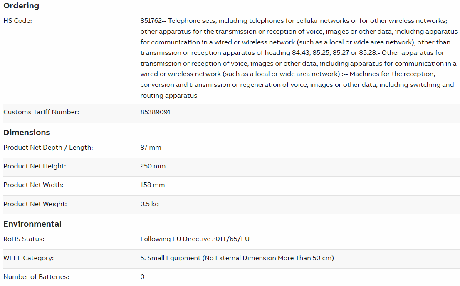Select the Product Net Width label
This screenshot has height=286, width=460.
33,185
